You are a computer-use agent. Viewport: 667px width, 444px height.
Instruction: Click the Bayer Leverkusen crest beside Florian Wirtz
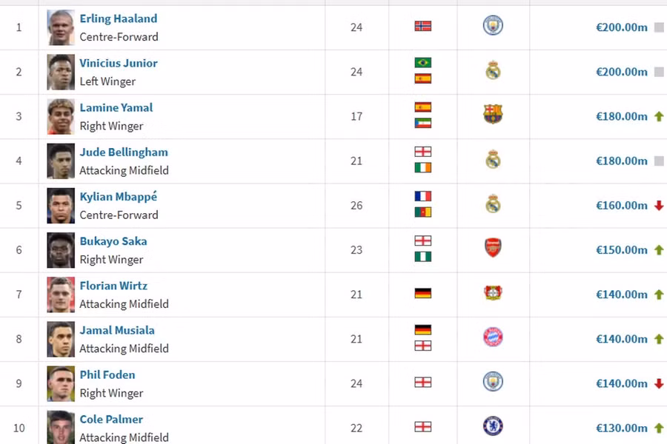coord(493,293)
